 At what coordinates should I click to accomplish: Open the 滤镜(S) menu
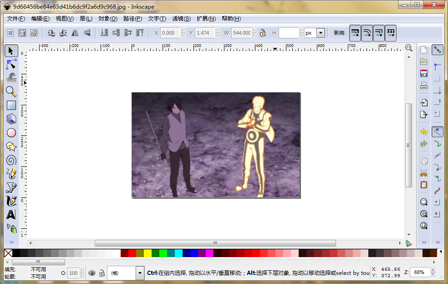(x=181, y=19)
